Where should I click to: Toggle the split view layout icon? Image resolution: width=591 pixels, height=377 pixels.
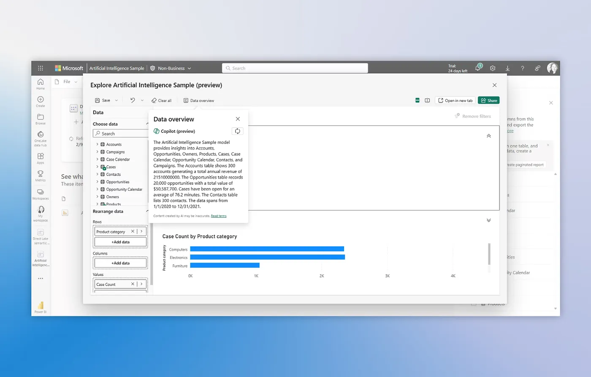[x=427, y=100]
